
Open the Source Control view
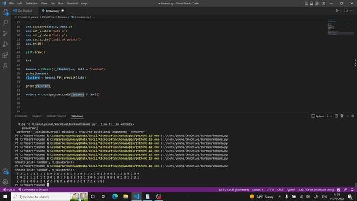tap(5, 33)
